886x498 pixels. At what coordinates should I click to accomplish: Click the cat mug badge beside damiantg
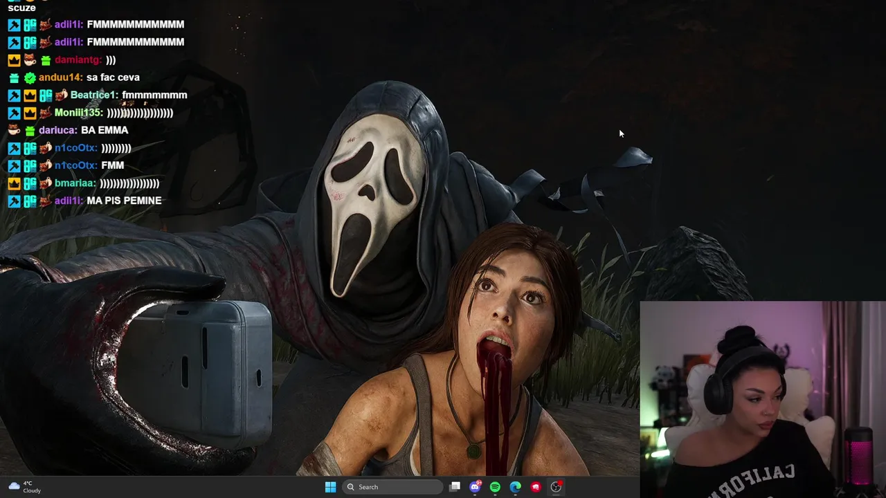click(x=30, y=60)
